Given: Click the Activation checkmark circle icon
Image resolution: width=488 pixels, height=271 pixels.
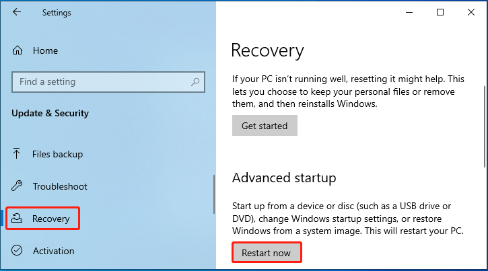Looking at the screenshot, I should pyautogui.click(x=17, y=250).
